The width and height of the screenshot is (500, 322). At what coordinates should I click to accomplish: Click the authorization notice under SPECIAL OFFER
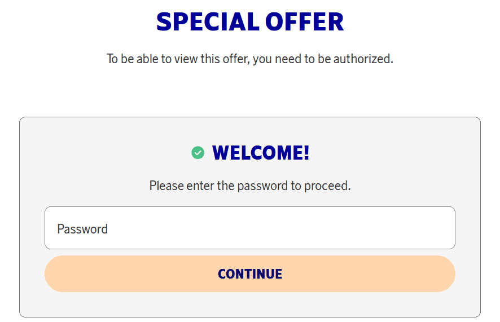coord(249,59)
